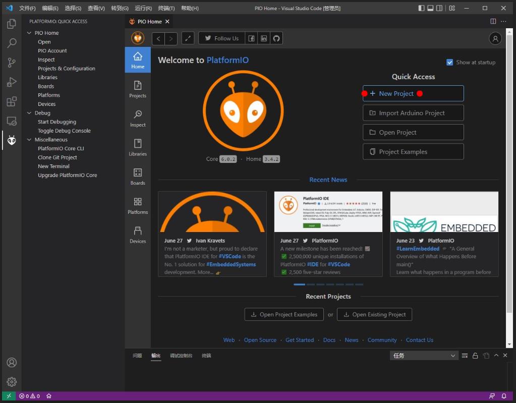Image resolution: width=516 pixels, height=403 pixels.
Task: Click the PIO account profile icon
Action: [x=495, y=38]
